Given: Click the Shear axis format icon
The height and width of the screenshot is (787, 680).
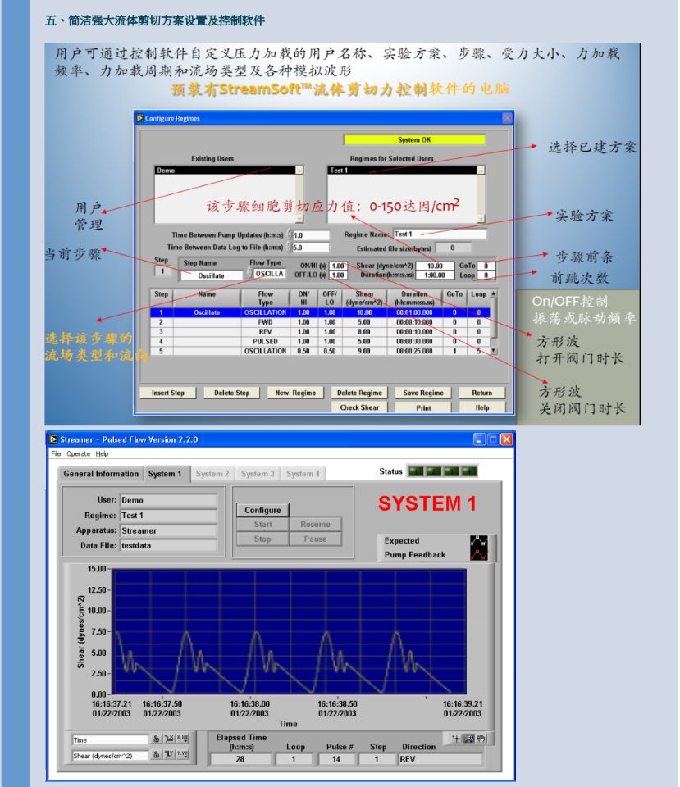Looking at the screenshot, I should 183,755.
